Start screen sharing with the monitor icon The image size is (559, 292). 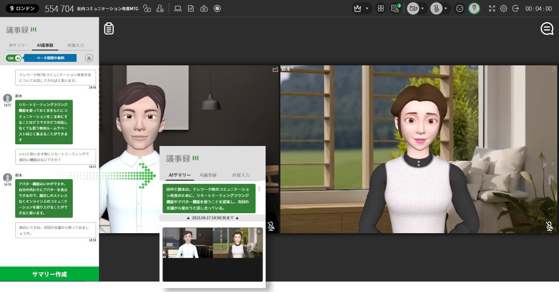click(178, 8)
